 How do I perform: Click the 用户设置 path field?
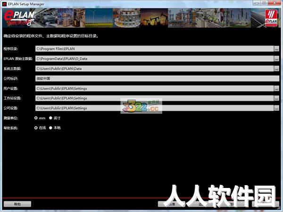155,89
